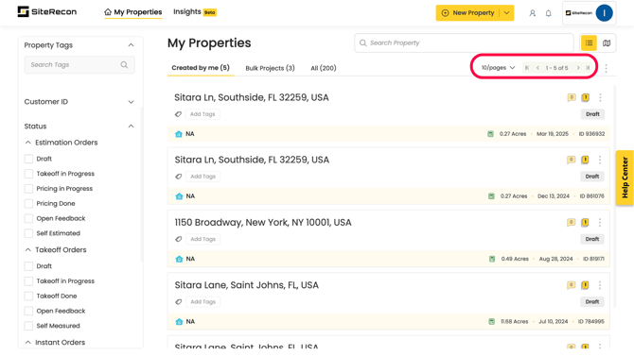Collapse Takeoff Orders group

(27, 250)
